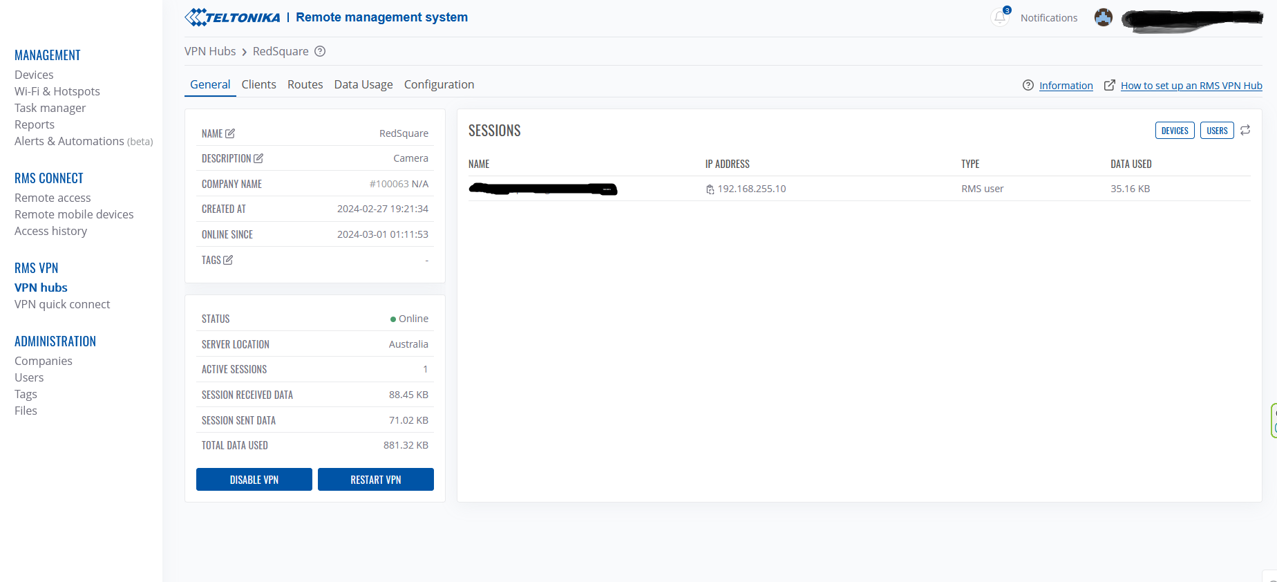Open VPN quick connect menu item
Image resolution: width=1277 pixels, height=582 pixels.
pos(62,304)
